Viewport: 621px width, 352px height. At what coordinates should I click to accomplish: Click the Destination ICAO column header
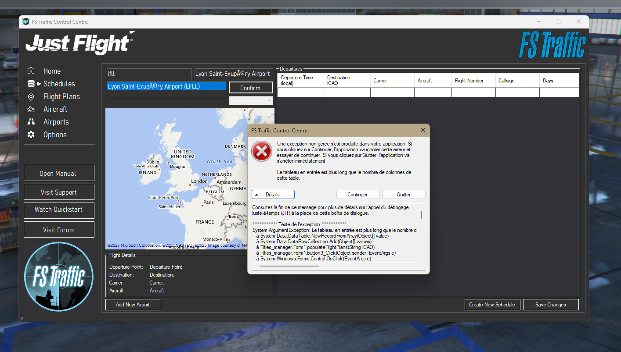(347, 80)
